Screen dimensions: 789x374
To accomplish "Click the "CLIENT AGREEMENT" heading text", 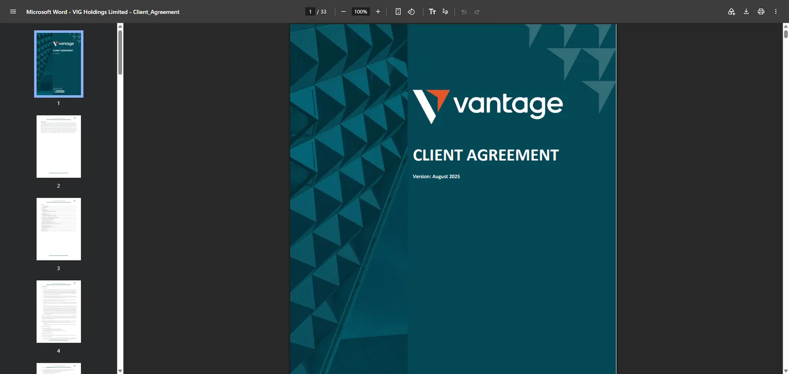I will pos(486,155).
